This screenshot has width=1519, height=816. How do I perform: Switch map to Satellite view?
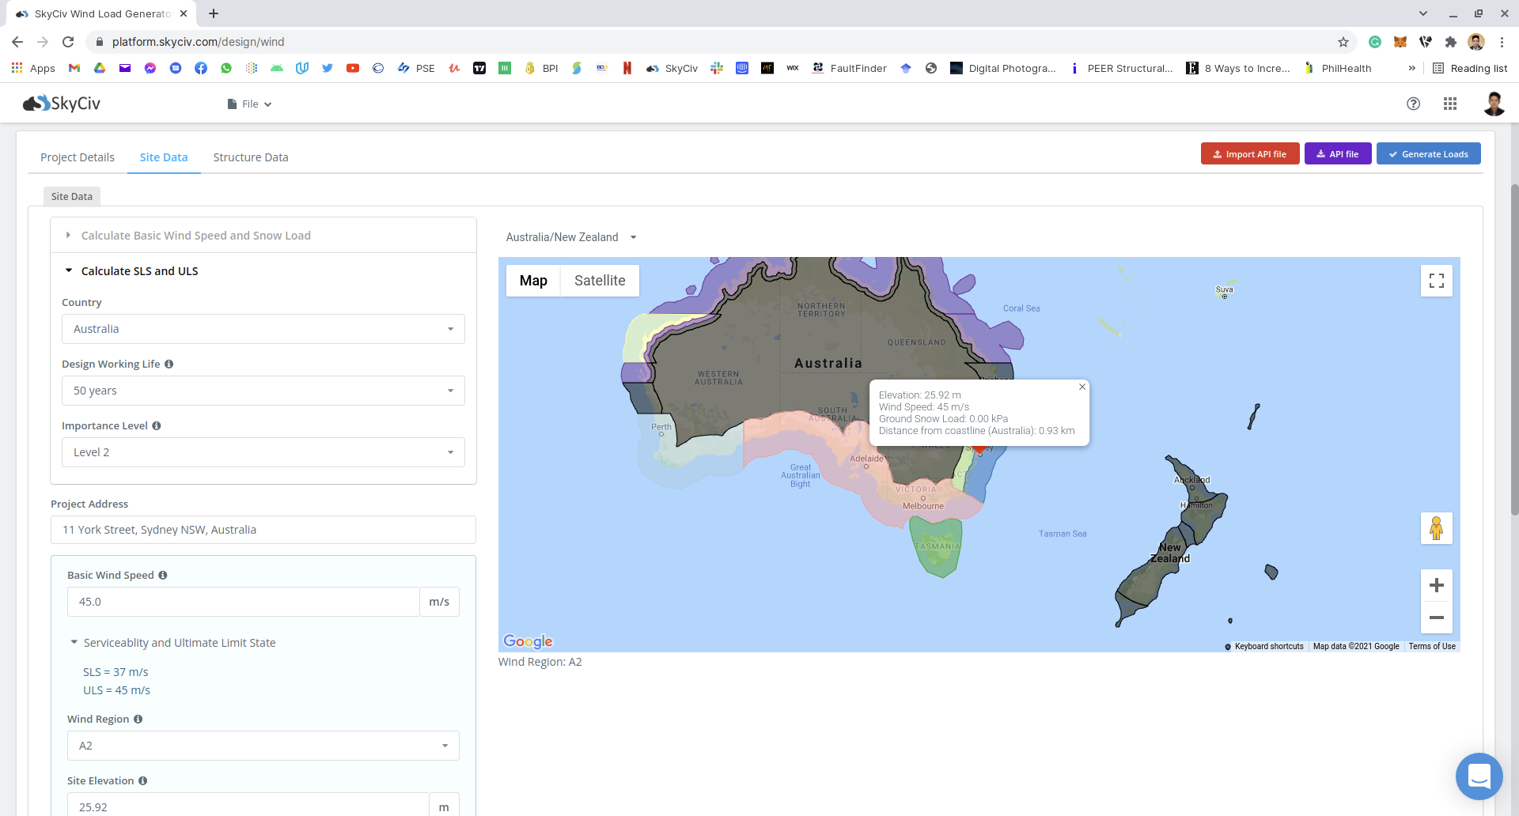pos(599,281)
